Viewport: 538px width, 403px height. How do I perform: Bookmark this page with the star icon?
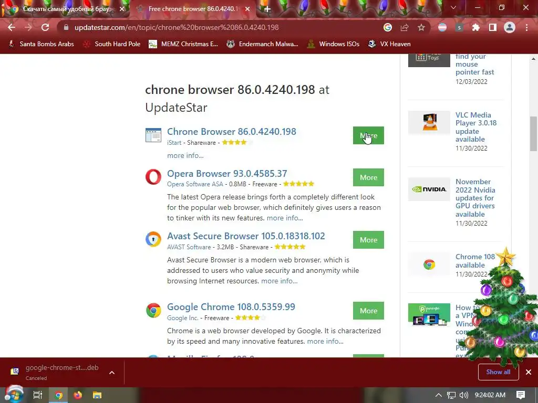coord(421,27)
